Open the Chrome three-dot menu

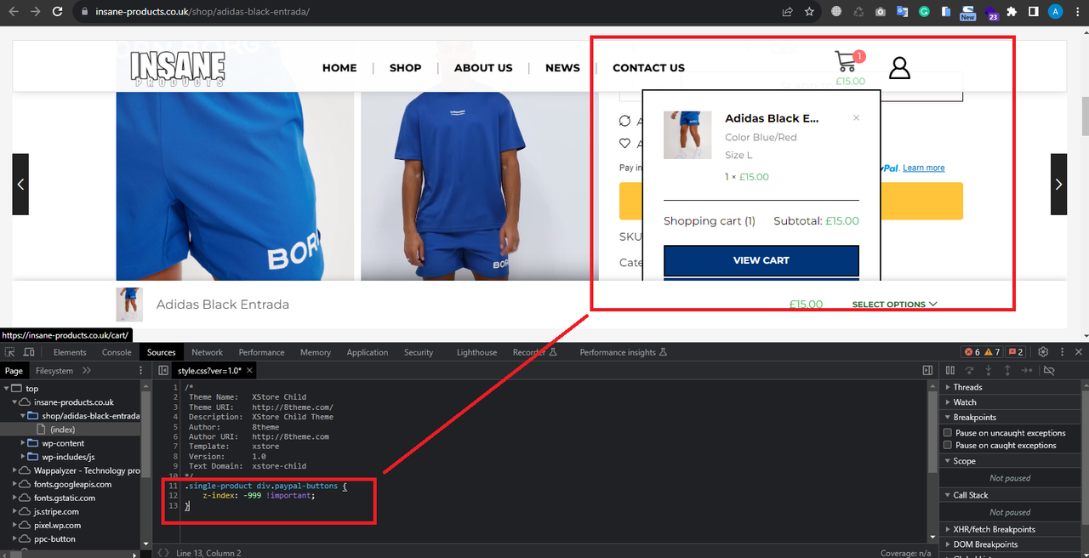click(1076, 12)
